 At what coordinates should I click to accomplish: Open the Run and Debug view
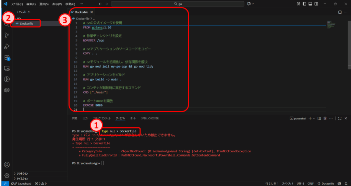point(7,46)
